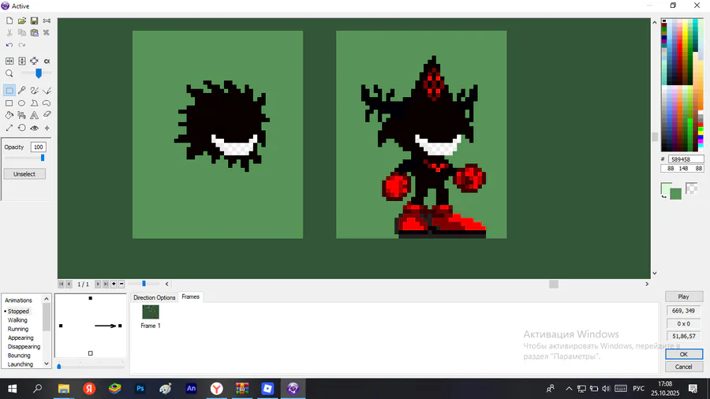Viewport: 710px width, 399px height.
Task: Toggle the rectangular Selection tool
Action: [x=9, y=91]
